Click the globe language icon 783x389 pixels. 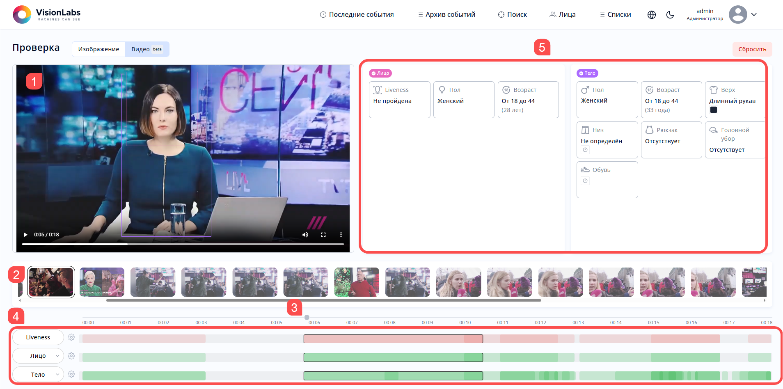(652, 15)
